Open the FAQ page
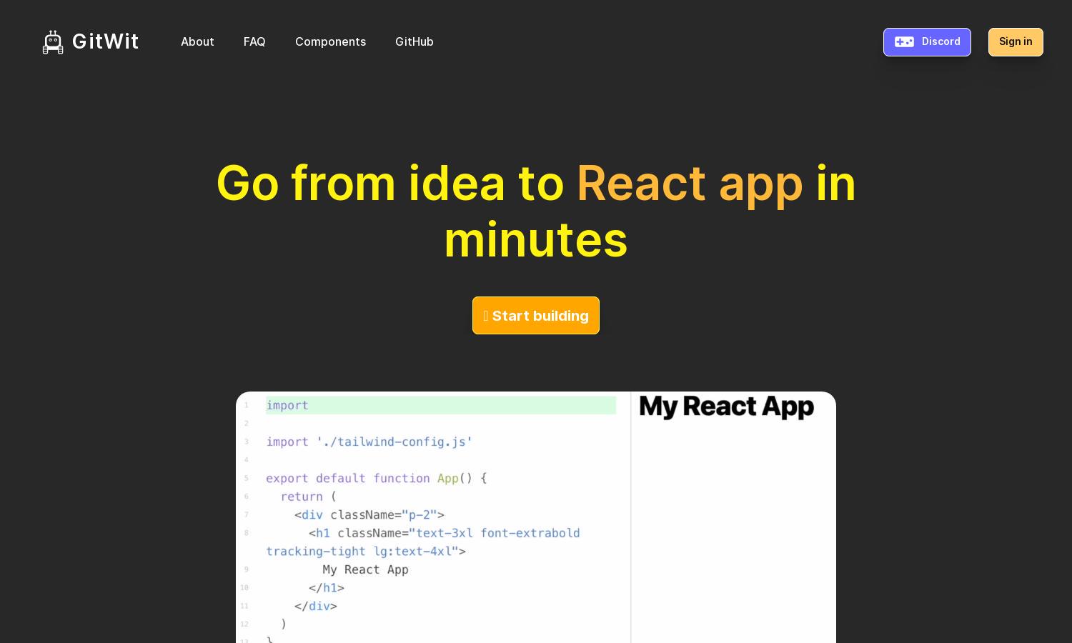This screenshot has height=643, width=1072. coord(254,41)
